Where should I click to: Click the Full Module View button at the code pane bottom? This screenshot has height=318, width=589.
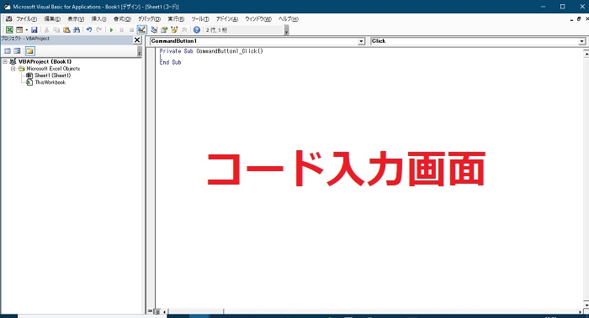157,311
